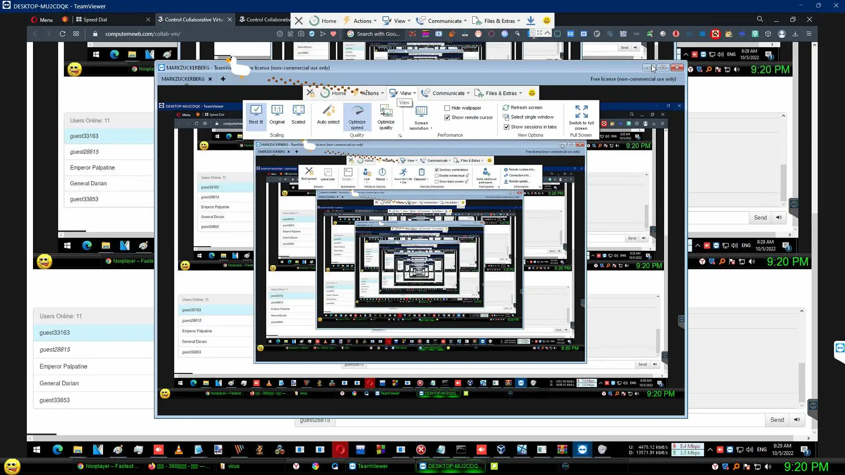
Task: Select guest33163 in bottom-left users list
Action: pyautogui.click(x=55, y=332)
